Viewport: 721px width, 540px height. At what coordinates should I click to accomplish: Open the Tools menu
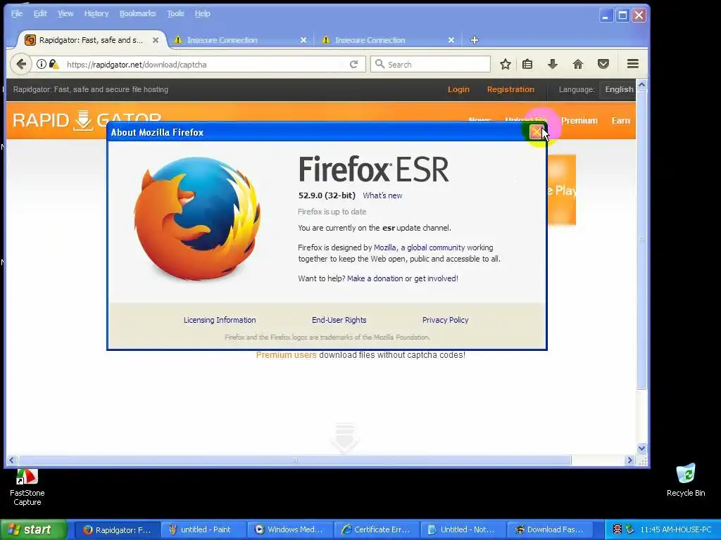click(175, 14)
